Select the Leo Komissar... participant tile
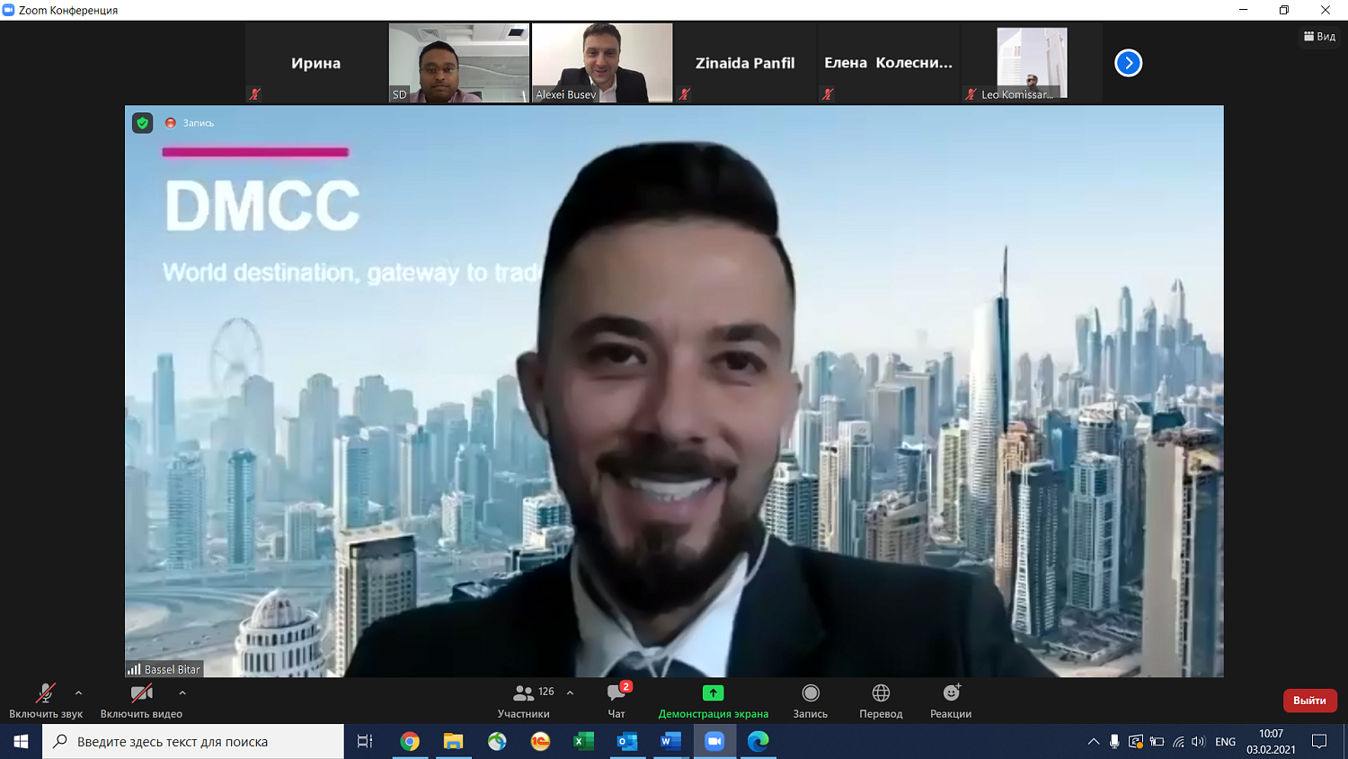 point(1032,63)
